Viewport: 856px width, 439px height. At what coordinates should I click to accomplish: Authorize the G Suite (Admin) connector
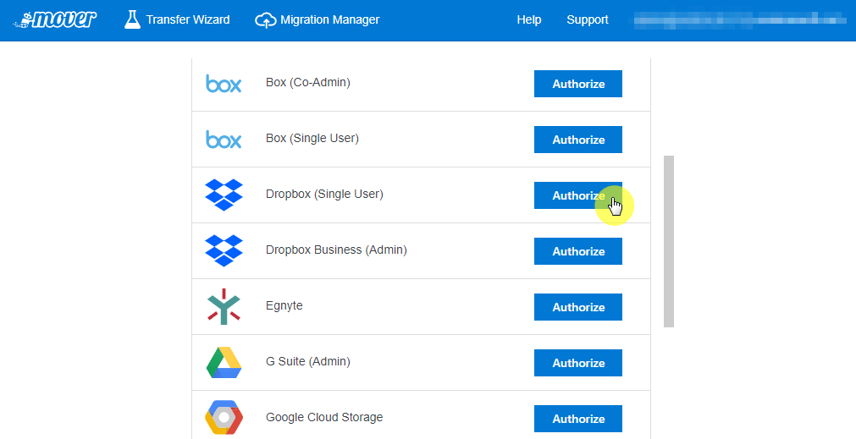(x=578, y=363)
